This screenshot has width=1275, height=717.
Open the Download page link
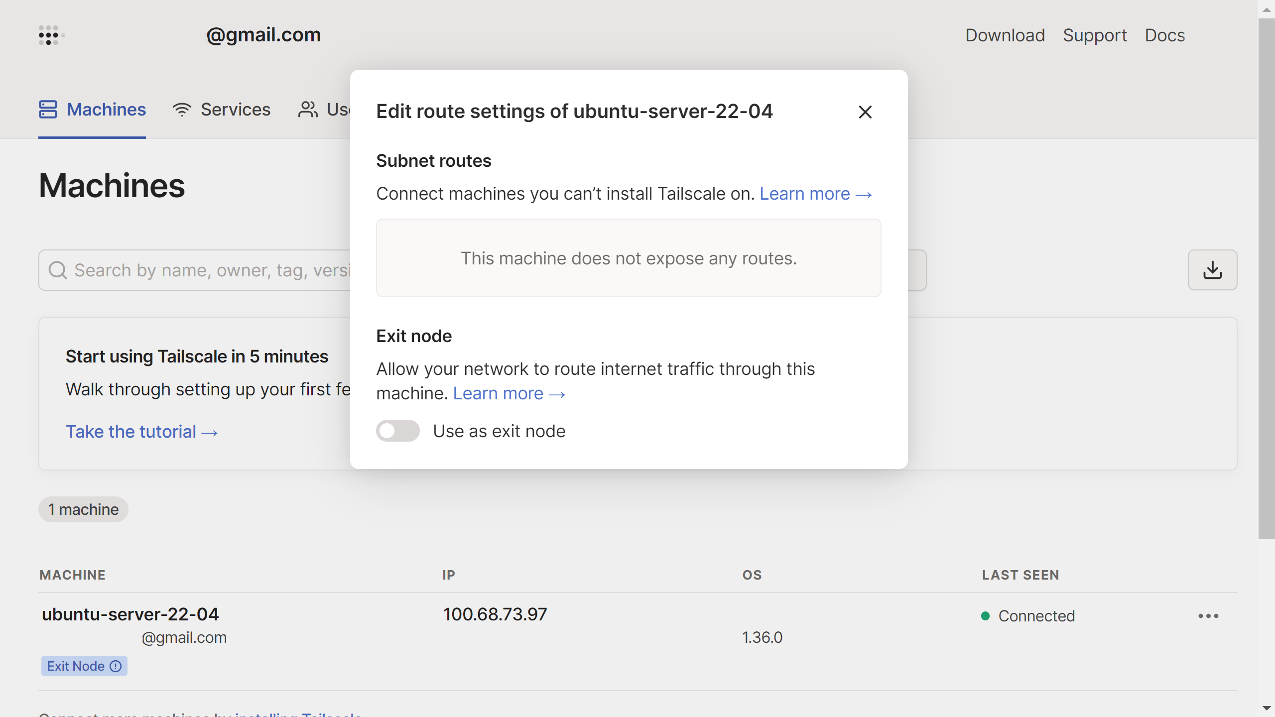(x=1005, y=35)
